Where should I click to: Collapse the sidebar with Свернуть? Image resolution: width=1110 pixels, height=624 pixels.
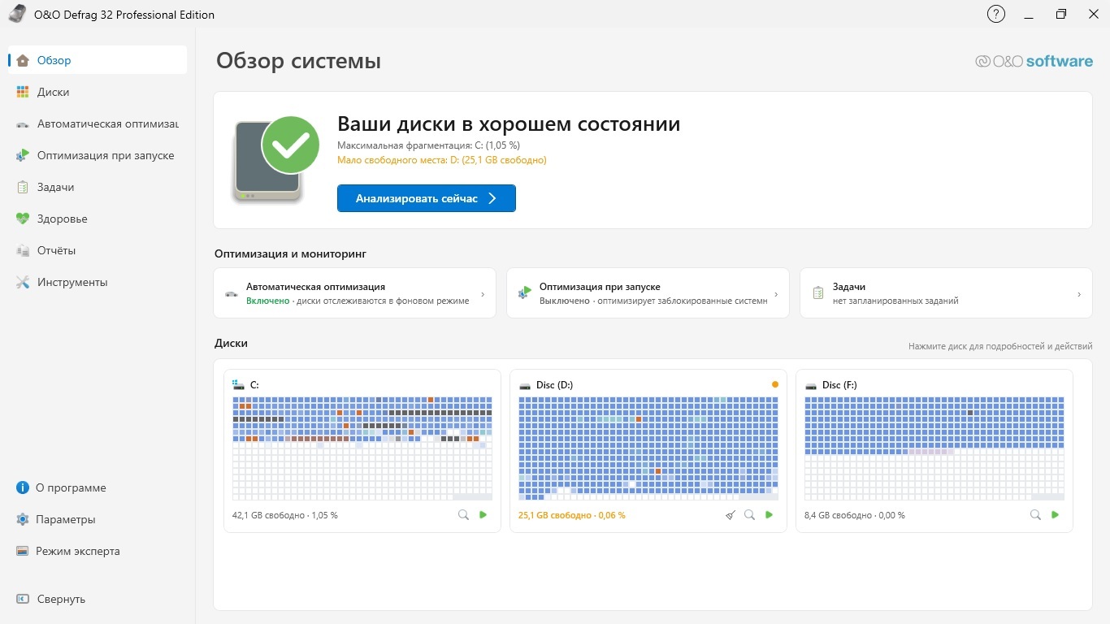click(98, 599)
